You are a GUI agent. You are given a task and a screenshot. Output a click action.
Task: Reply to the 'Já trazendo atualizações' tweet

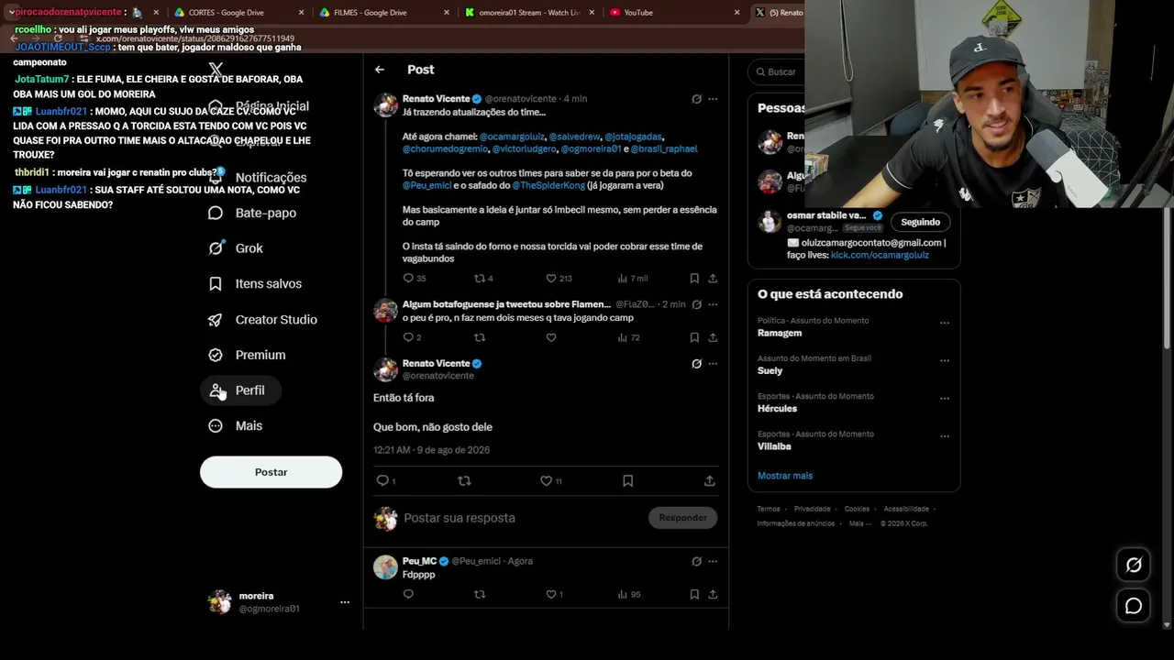click(408, 278)
